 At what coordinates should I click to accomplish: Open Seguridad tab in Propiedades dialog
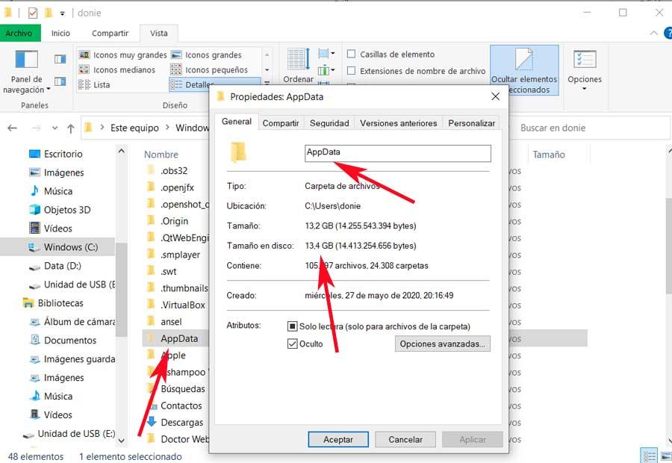(x=329, y=123)
